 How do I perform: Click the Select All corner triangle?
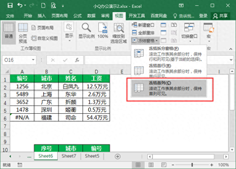6,71
